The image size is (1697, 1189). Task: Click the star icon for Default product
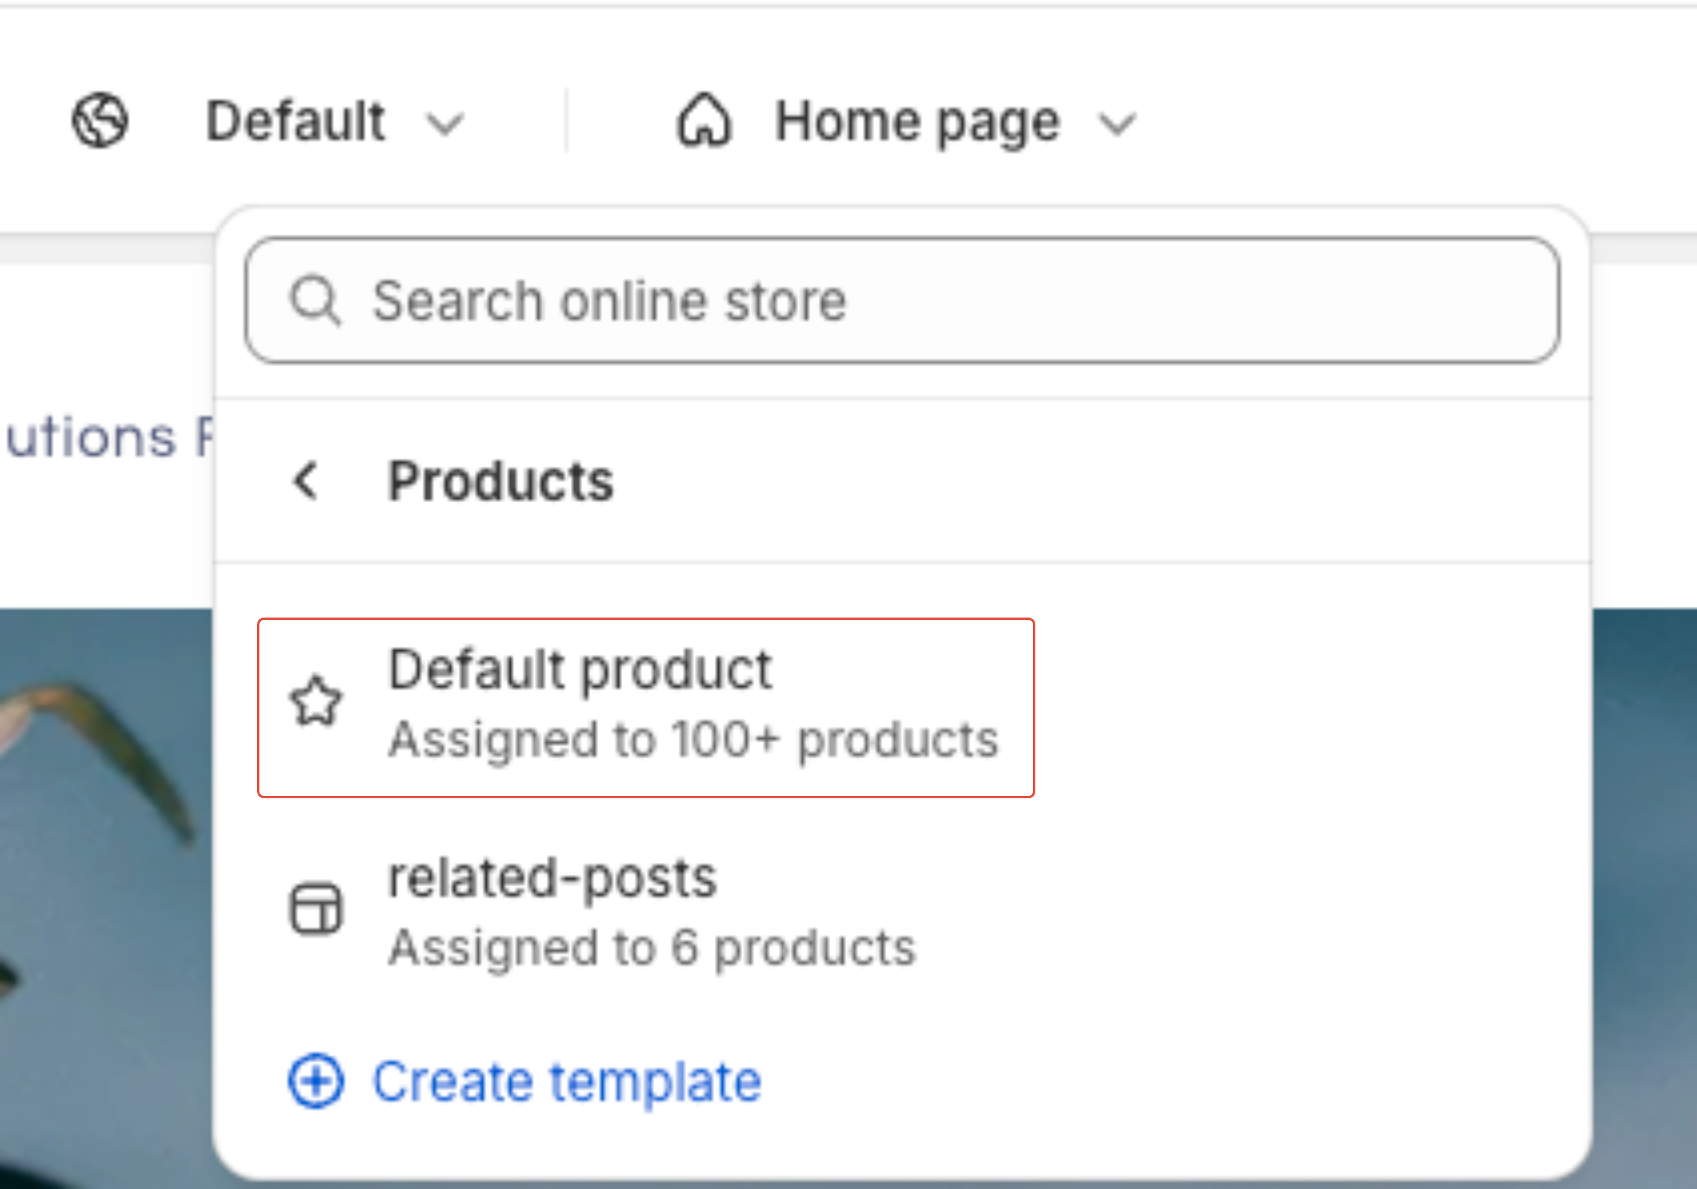click(x=315, y=701)
